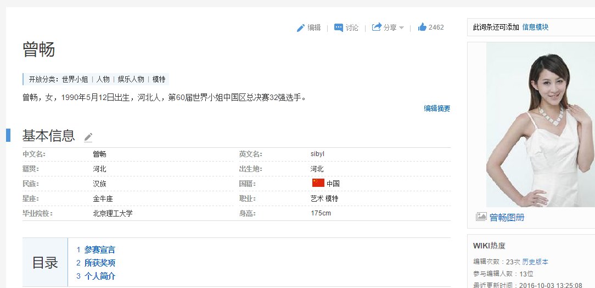Select the 娱乐人物 category tag

click(131, 79)
